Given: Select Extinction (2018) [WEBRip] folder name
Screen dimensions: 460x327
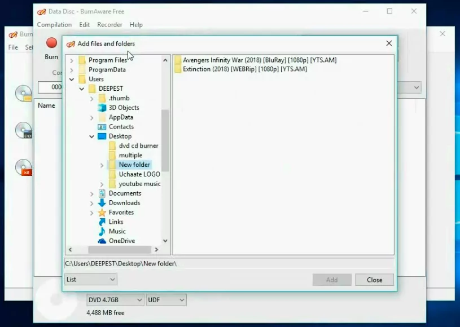Looking at the screenshot, I should [245, 69].
